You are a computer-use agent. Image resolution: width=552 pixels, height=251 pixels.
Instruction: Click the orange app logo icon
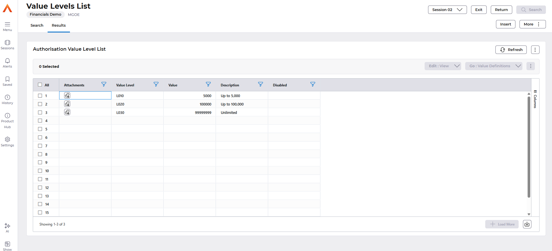7,8
